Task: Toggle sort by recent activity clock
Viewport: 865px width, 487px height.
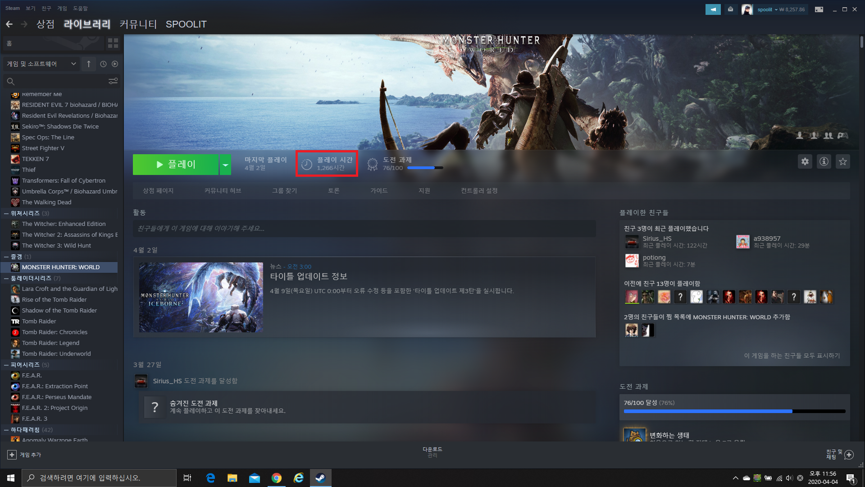Action: coord(103,64)
